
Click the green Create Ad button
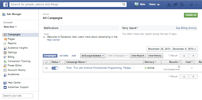pos(191,15)
